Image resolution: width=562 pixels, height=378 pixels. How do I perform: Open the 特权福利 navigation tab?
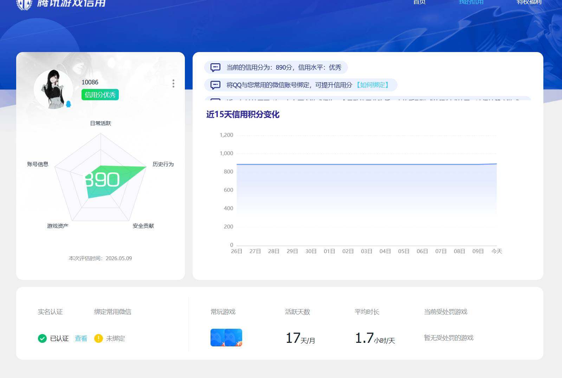coord(529,2)
